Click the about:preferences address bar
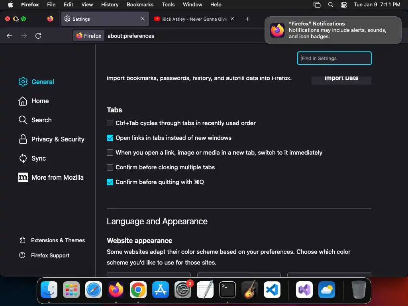 coord(131,36)
